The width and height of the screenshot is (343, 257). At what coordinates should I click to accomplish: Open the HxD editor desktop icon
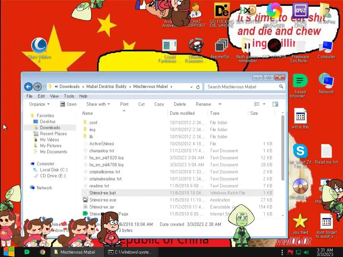pos(248,14)
